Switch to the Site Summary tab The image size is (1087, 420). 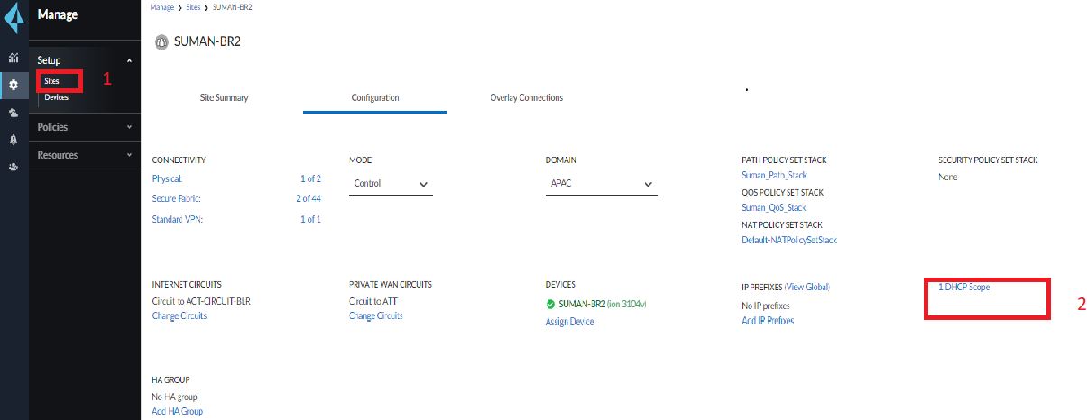[x=224, y=97]
